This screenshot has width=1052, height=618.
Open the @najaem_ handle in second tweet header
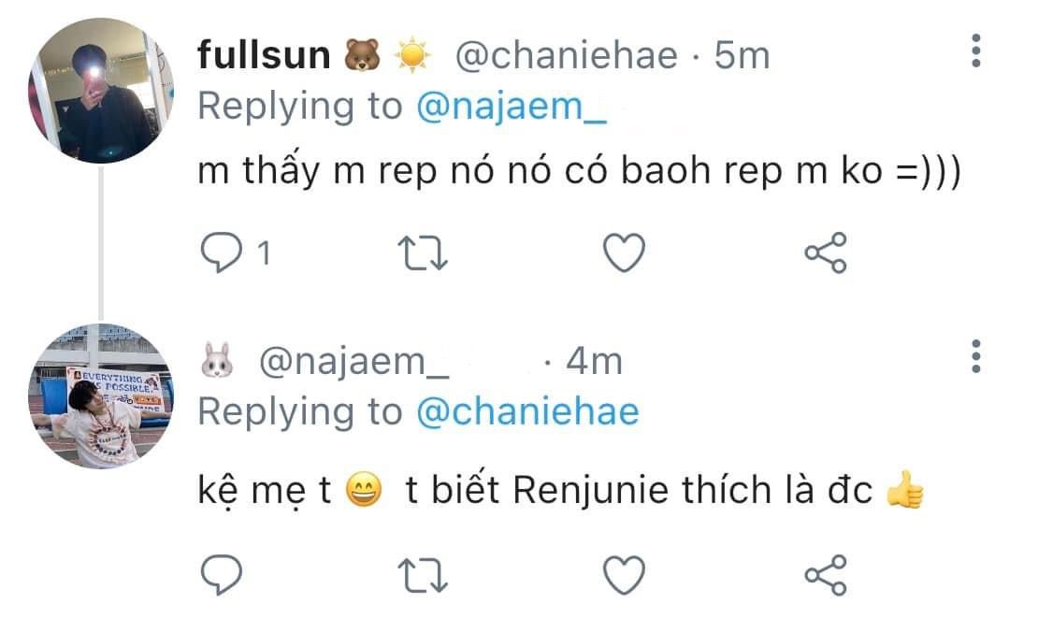(353, 362)
